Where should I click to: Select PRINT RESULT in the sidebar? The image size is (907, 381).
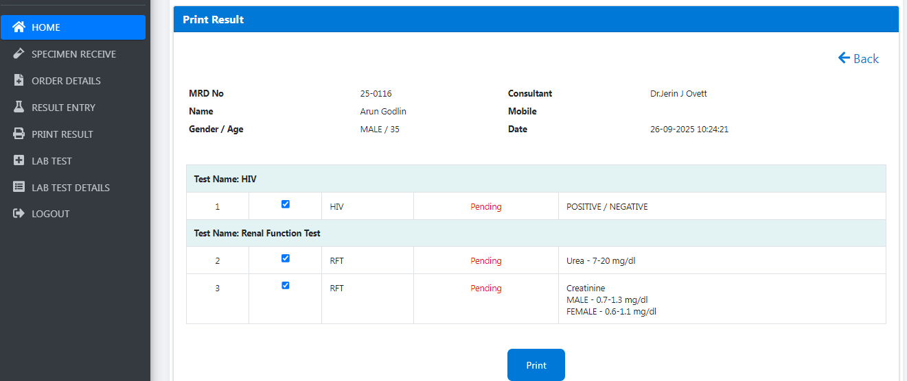coord(73,134)
